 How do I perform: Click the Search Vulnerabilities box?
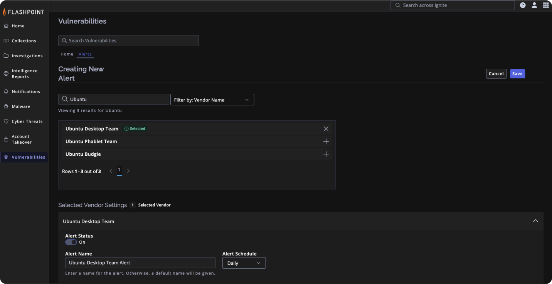[128, 40]
